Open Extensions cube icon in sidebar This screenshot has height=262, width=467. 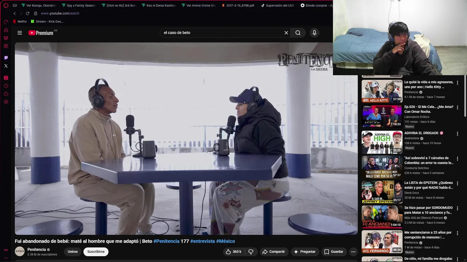pos(6,94)
